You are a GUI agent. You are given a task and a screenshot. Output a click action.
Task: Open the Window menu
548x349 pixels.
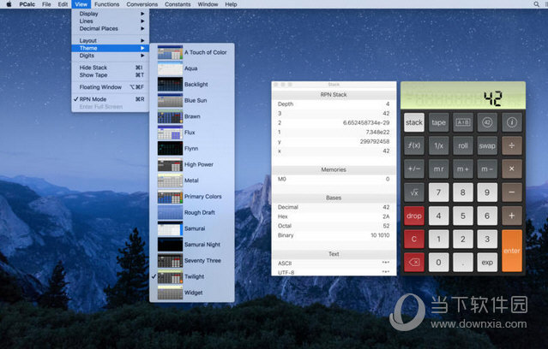click(x=208, y=4)
